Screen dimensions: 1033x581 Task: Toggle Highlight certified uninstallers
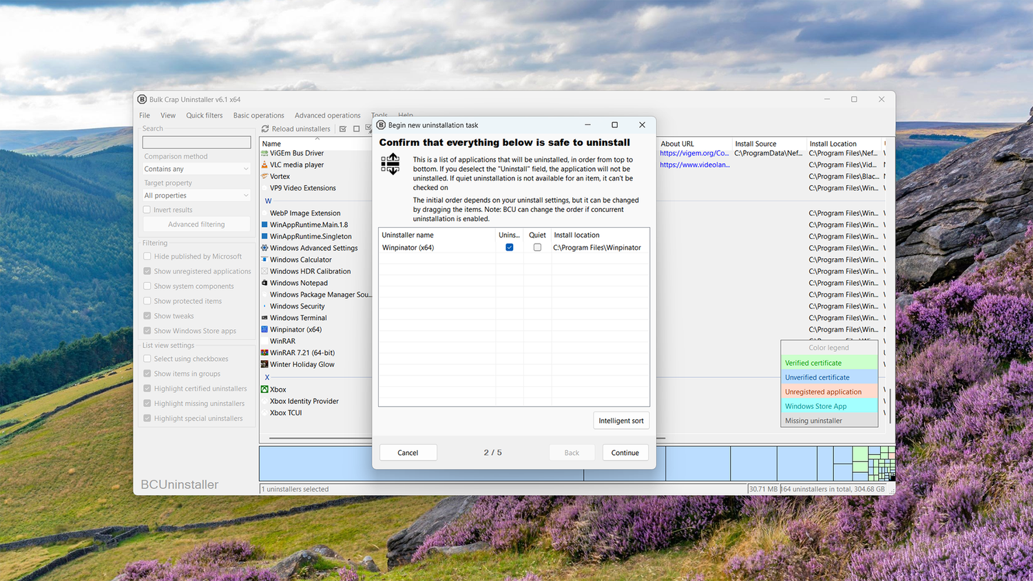pos(147,389)
